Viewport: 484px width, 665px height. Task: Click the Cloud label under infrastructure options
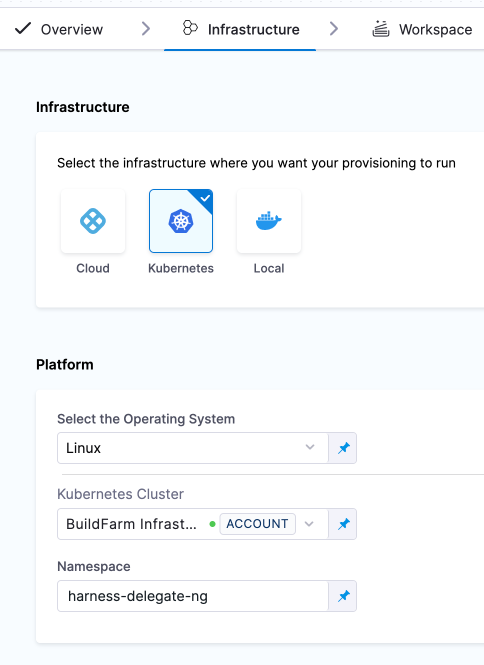click(93, 268)
